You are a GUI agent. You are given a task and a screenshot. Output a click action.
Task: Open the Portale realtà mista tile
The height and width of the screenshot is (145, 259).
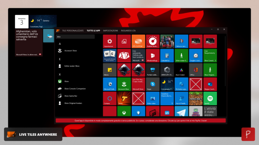[153, 70]
